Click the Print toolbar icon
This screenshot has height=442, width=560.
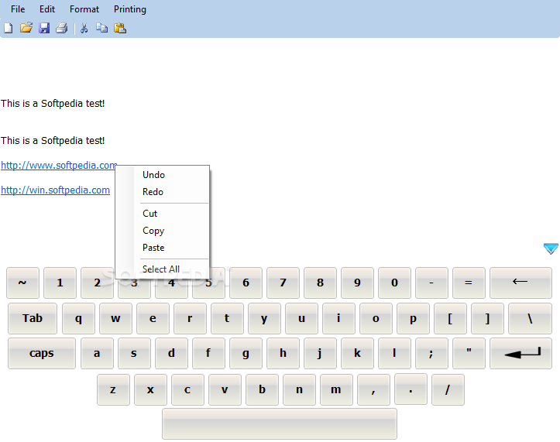click(x=62, y=28)
